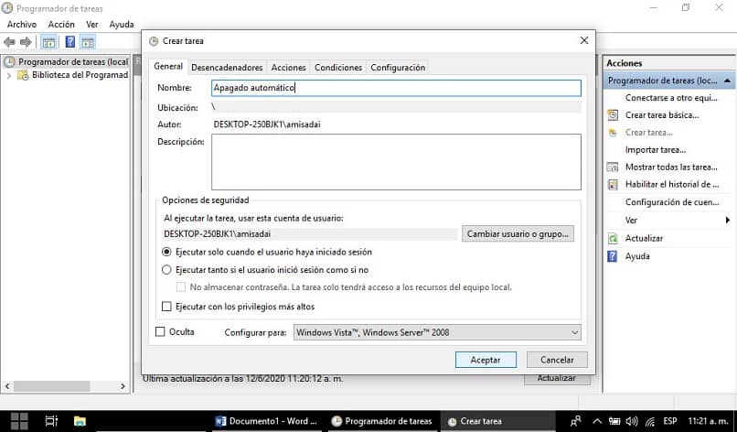Click 'Crear tarea básica...' action text
The image size is (737, 432).
click(x=662, y=115)
